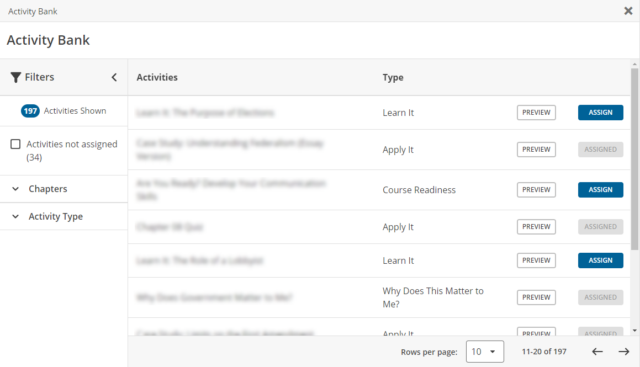
Task: Click the scrollbar up arrow
Action: click(x=634, y=64)
